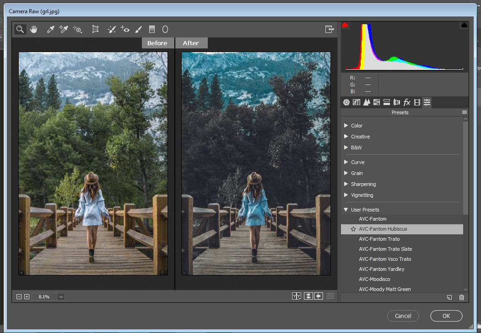This screenshot has width=481, height=333.
Task: Open the Tone Curve panel tab
Action: click(x=357, y=102)
